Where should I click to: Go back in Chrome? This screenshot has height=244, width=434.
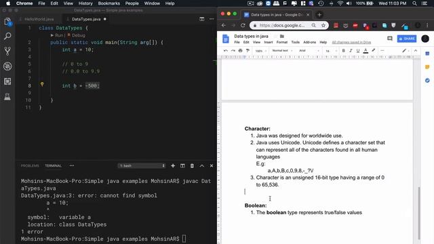(x=224, y=25)
